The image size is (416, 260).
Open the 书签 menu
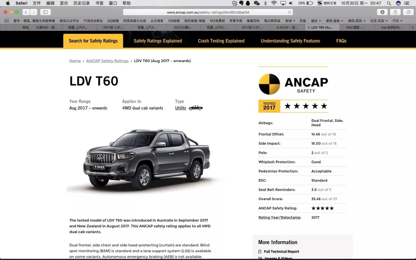click(99, 3)
